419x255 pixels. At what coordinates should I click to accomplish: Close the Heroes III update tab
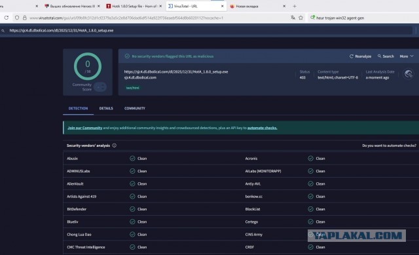[99, 6]
